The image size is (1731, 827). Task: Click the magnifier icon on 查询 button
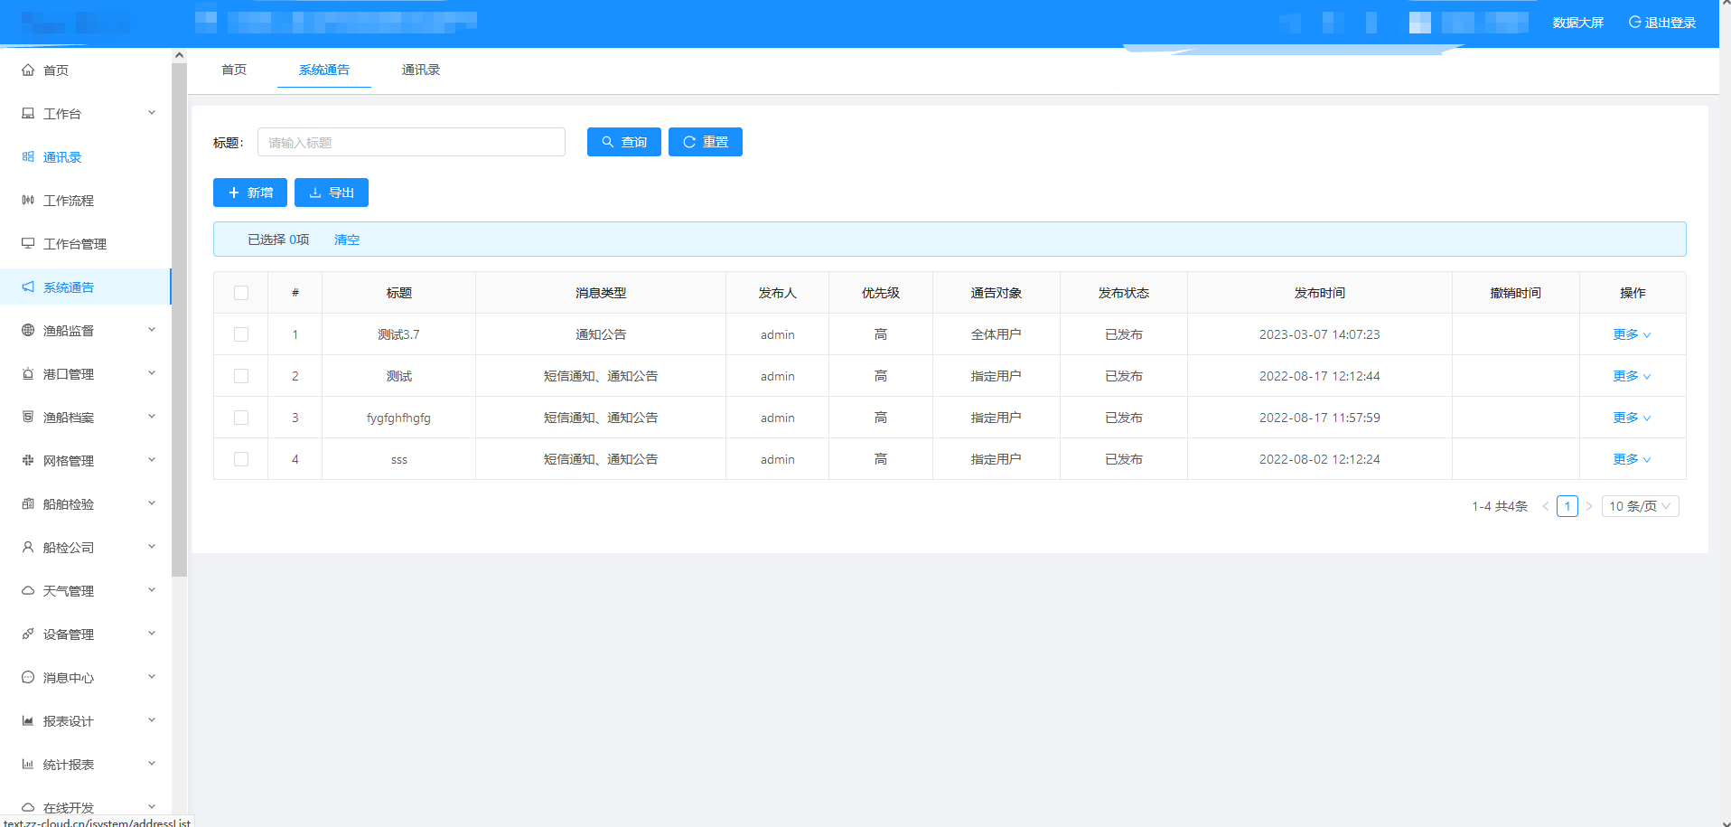(608, 142)
